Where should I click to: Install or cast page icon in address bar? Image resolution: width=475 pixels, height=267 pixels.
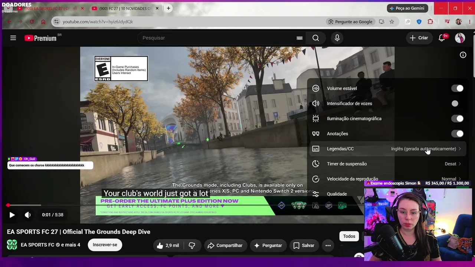pyautogui.click(x=381, y=22)
